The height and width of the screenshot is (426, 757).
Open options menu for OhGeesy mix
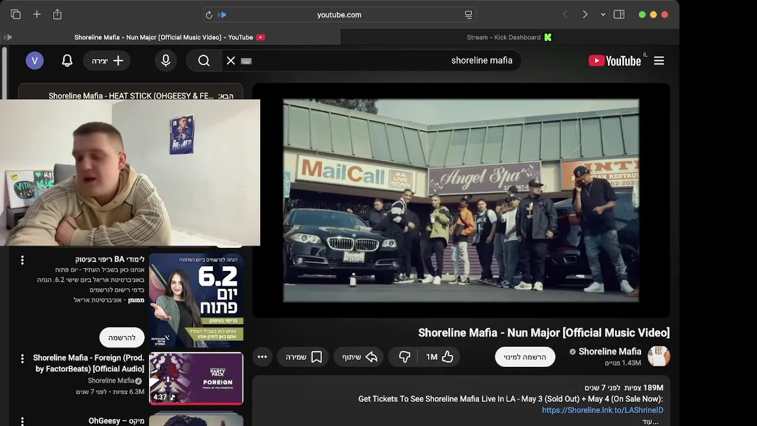click(22, 421)
